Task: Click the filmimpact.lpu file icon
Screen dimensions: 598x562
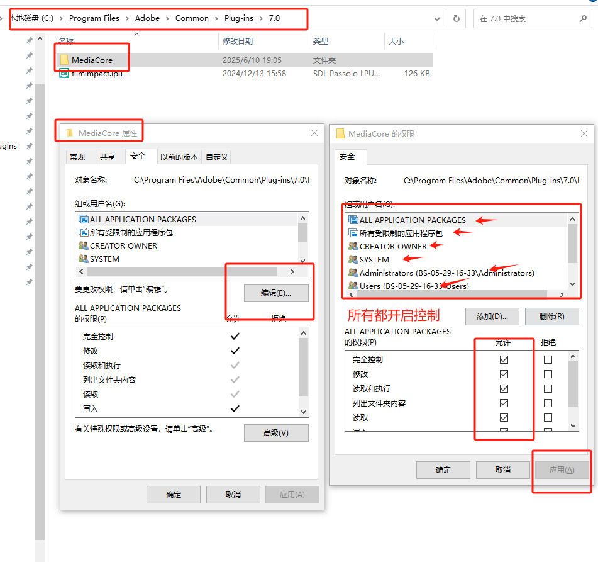Action: click(64, 73)
